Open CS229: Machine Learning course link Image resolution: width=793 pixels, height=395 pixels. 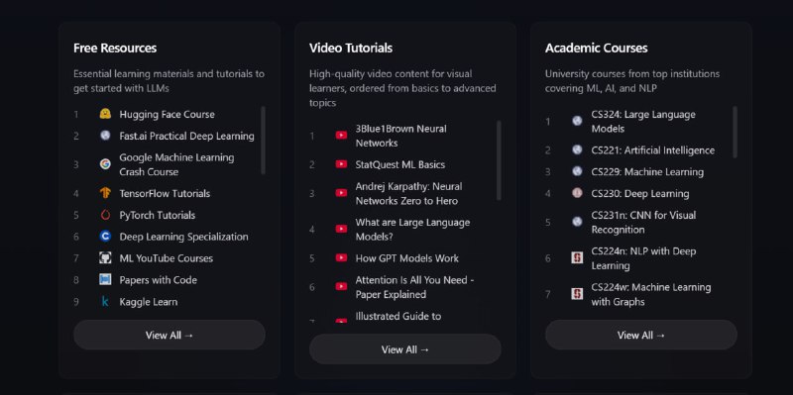pyautogui.click(x=647, y=171)
